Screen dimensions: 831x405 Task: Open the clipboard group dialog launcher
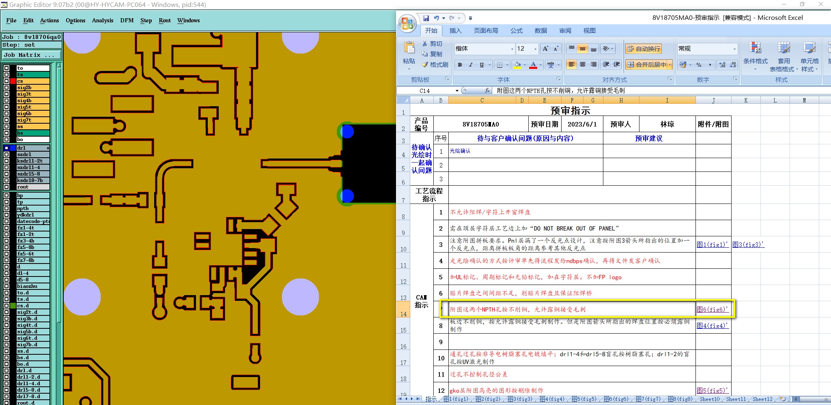447,79
